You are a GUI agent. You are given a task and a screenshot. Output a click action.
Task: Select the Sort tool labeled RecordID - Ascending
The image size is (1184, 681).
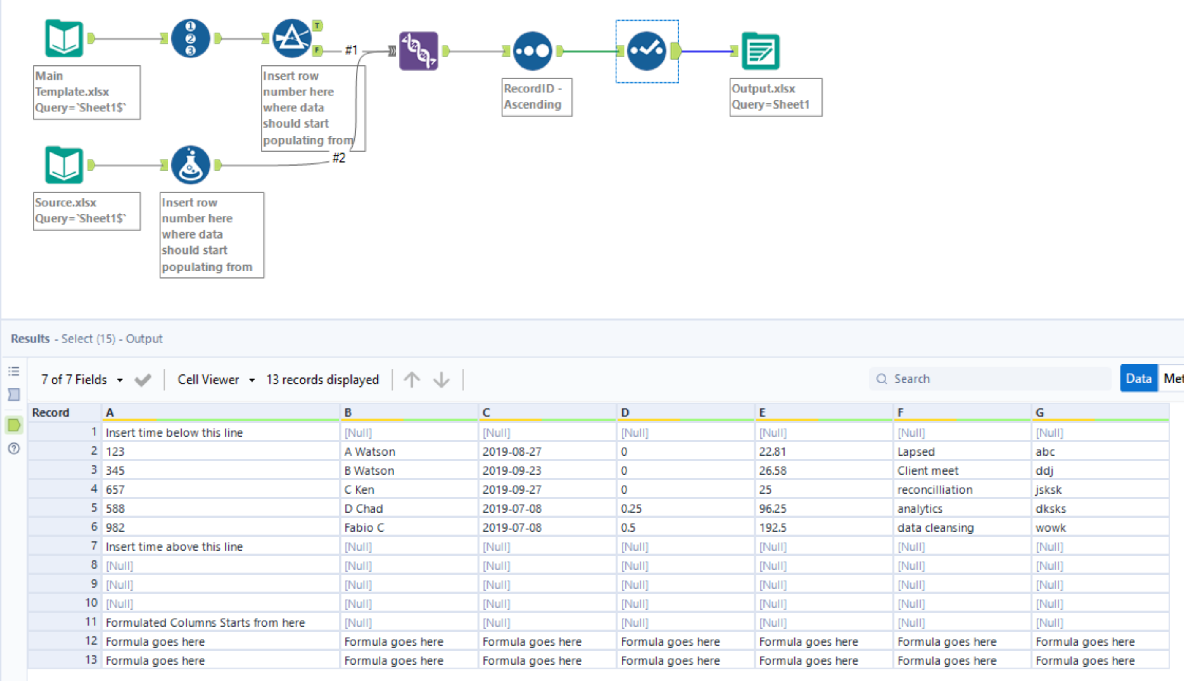point(532,51)
